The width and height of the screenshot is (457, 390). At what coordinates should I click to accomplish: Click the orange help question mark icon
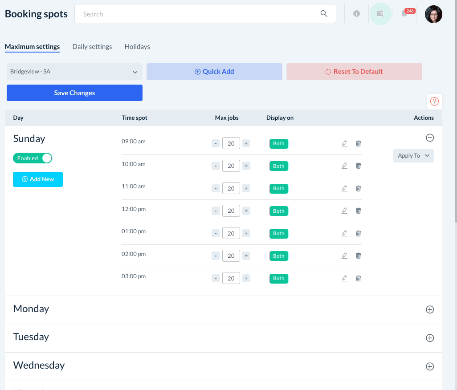tap(434, 102)
